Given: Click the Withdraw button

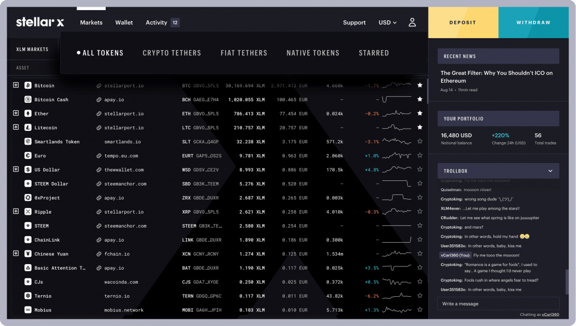Looking at the screenshot, I should pyautogui.click(x=533, y=22).
